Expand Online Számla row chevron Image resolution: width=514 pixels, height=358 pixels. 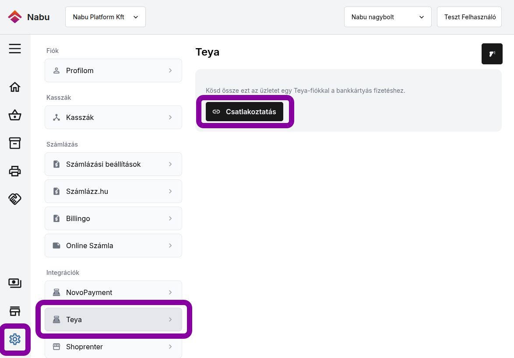(x=170, y=246)
